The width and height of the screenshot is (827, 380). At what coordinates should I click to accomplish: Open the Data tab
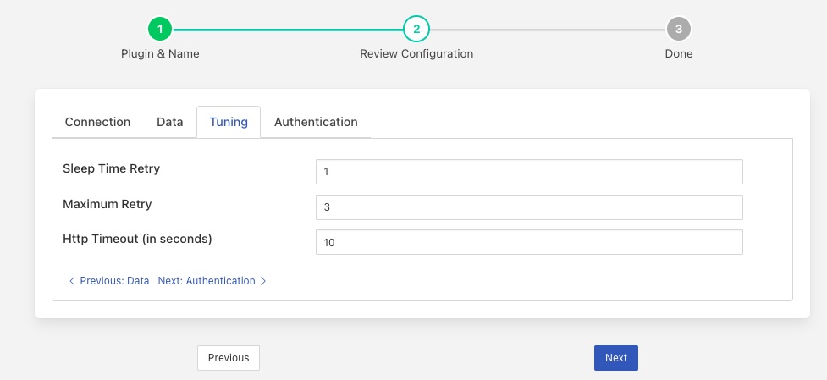[170, 122]
